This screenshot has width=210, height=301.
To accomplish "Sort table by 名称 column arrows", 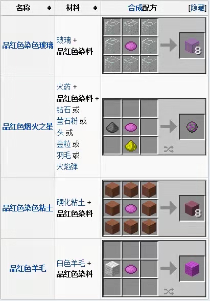I will (49, 8).
